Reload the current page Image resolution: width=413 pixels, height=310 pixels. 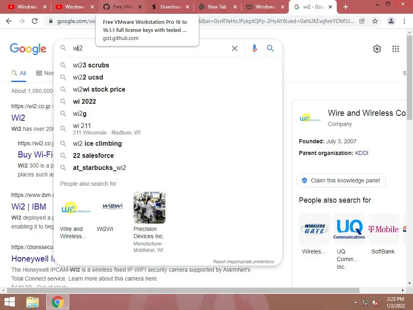point(35,21)
